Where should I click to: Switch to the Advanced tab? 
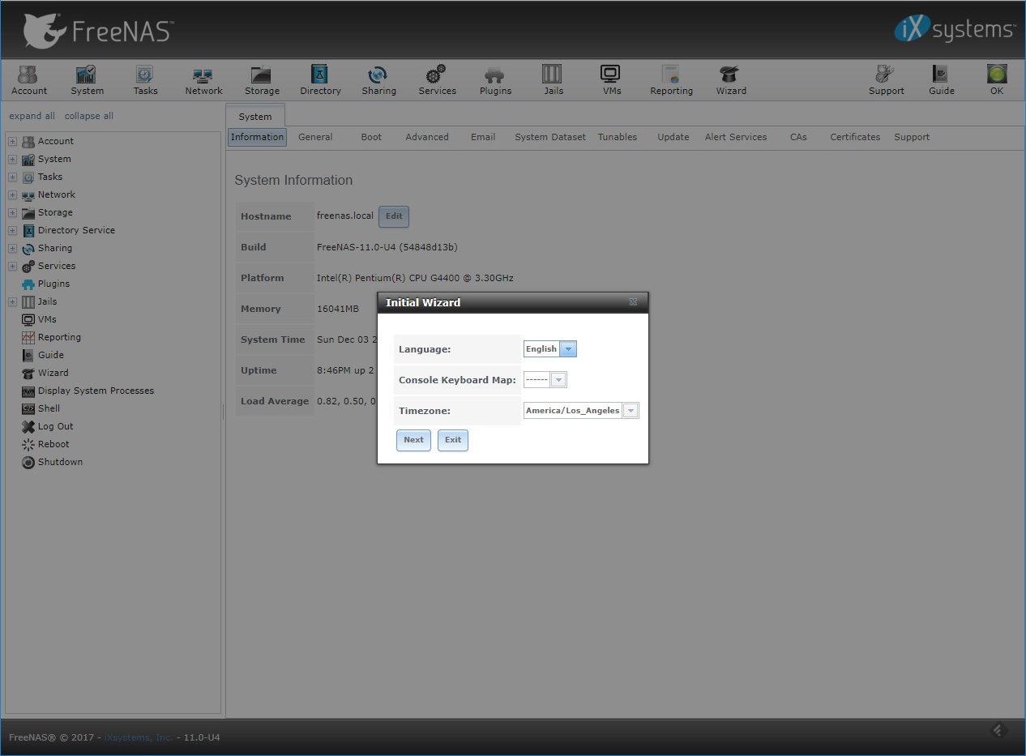[426, 137]
